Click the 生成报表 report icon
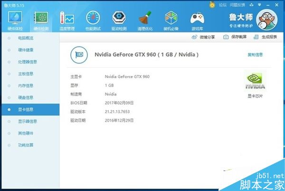This screenshot has width=285, height=191. 256,37
